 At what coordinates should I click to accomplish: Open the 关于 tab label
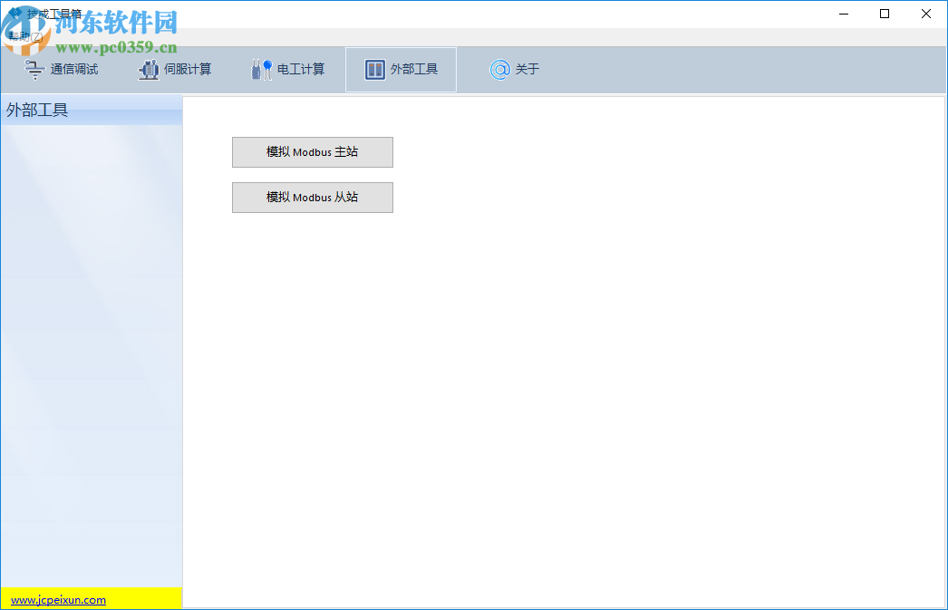527,70
